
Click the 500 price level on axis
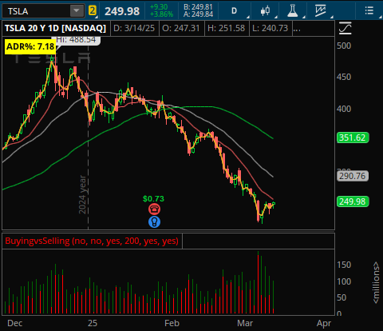(x=344, y=46)
